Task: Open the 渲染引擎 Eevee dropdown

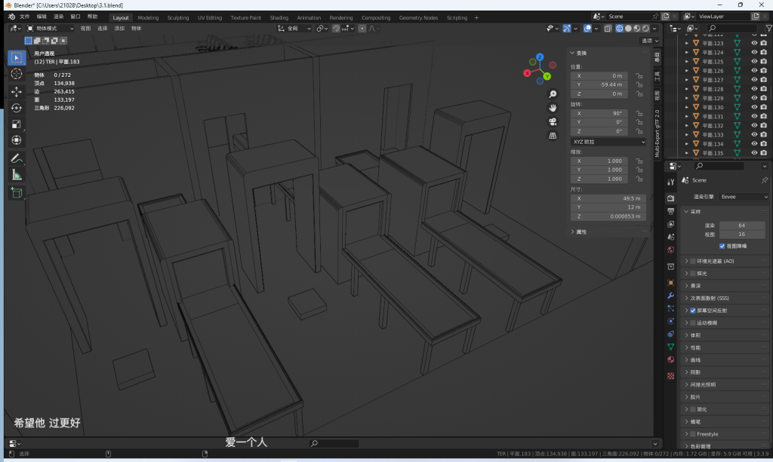Action: coord(743,197)
